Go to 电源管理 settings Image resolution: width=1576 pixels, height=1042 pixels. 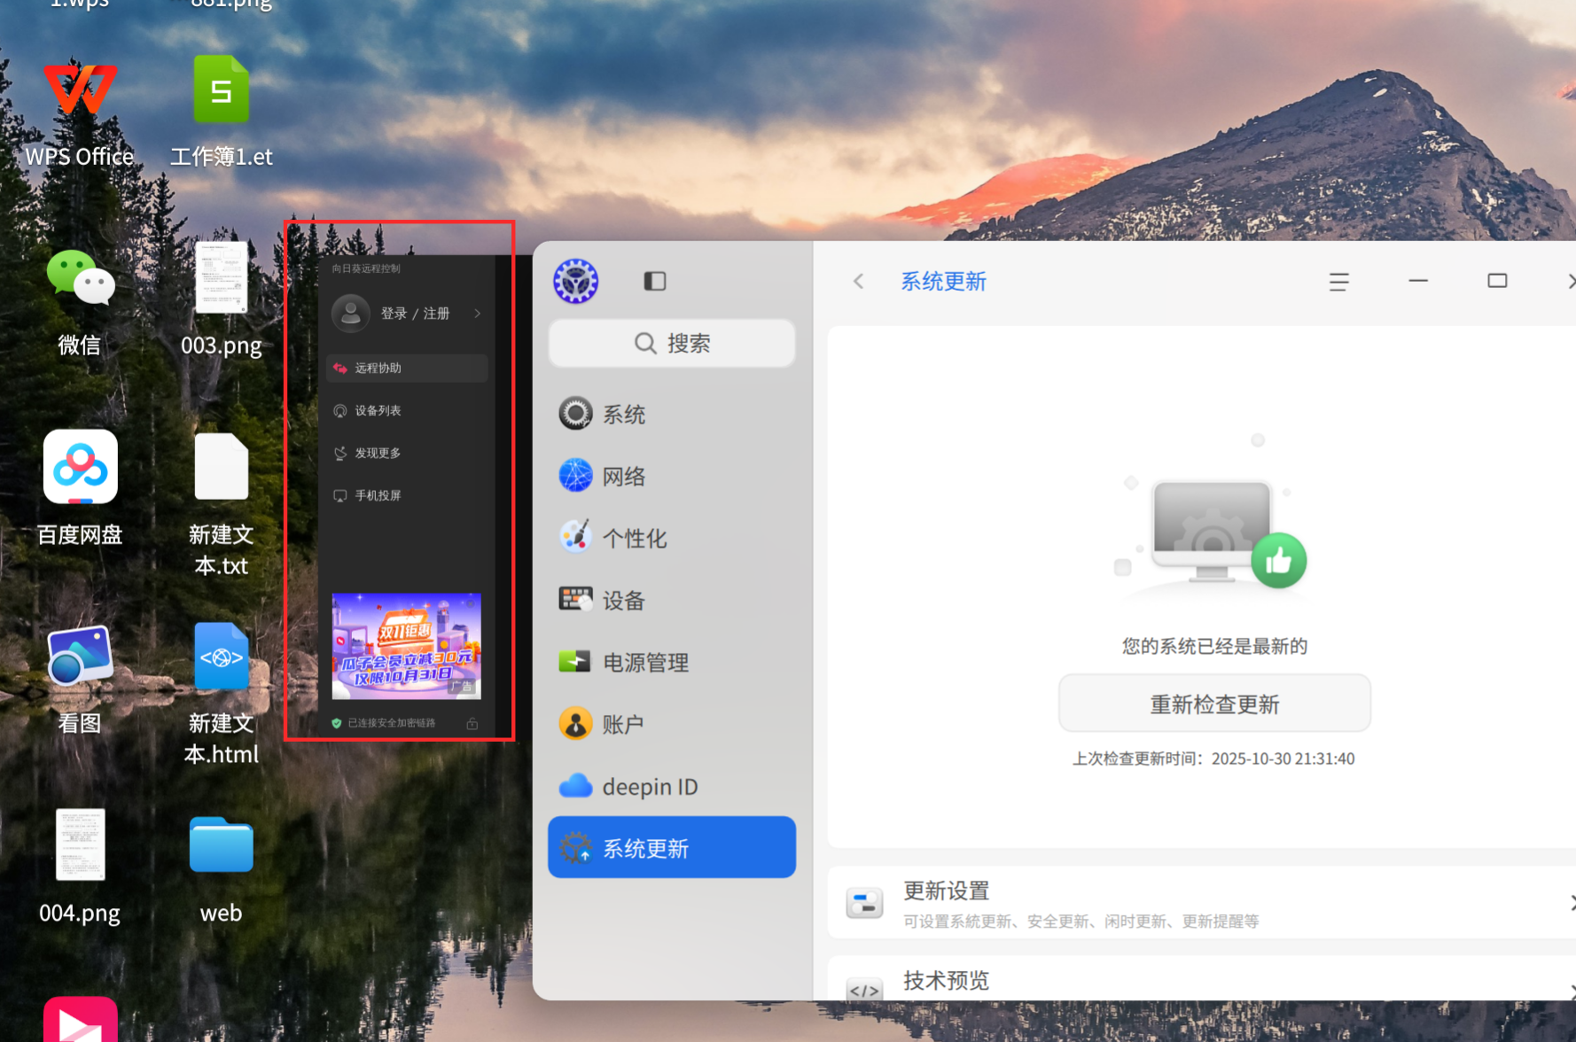click(672, 663)
